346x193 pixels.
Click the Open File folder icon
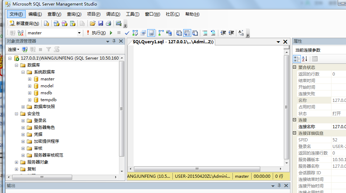(93, 23)
